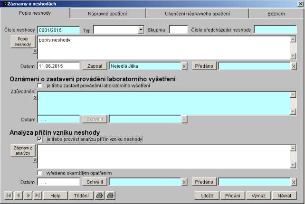Go to the next record
This screenshot has width=305, height=204.
coord(28,195)
